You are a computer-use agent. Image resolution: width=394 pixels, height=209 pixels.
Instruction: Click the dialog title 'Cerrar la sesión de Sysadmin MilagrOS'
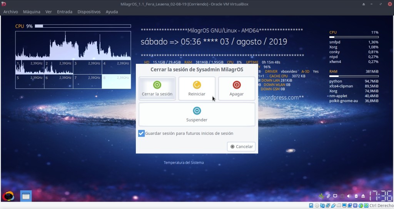click(197, 70)
